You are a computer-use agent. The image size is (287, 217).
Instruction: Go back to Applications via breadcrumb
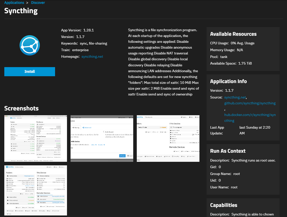14,3
